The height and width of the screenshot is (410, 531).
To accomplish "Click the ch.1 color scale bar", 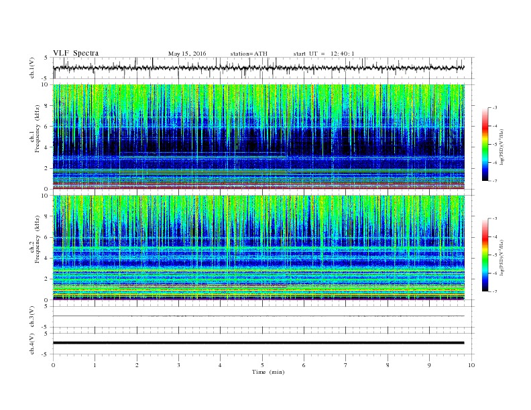I will click(x=485, y=144).
